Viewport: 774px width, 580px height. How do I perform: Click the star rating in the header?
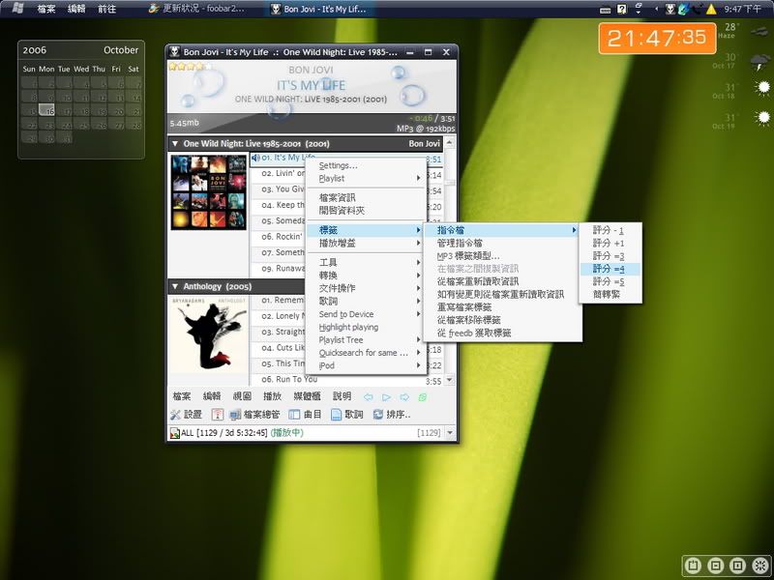190,66
